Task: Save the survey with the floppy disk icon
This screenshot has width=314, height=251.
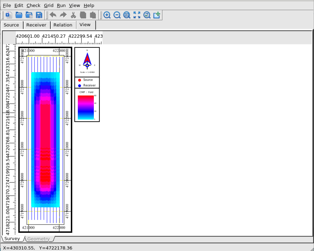Action: click(39, 15)
